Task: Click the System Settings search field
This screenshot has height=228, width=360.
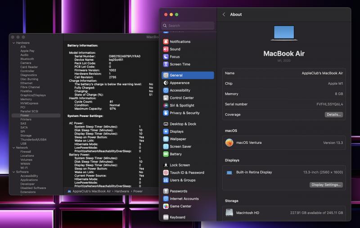Action: click(188, 26)
